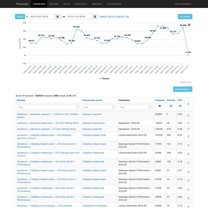The width and height of the screenshot is (208, 208).
Task: Check the select-all checkbox in the filter row
Action: [189, 104]
